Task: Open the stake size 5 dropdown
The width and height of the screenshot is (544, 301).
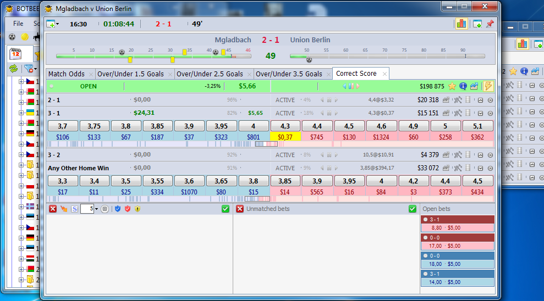Action: click(x=96, y=209)
